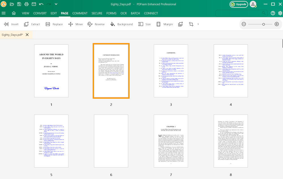This screenshot has width=283, height=179.
Task: Undo the last action
Action: pyautogui.click(x=41, y=4)
